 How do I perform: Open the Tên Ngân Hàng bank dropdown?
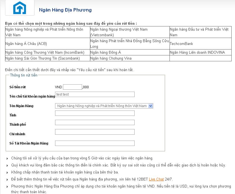104,106
